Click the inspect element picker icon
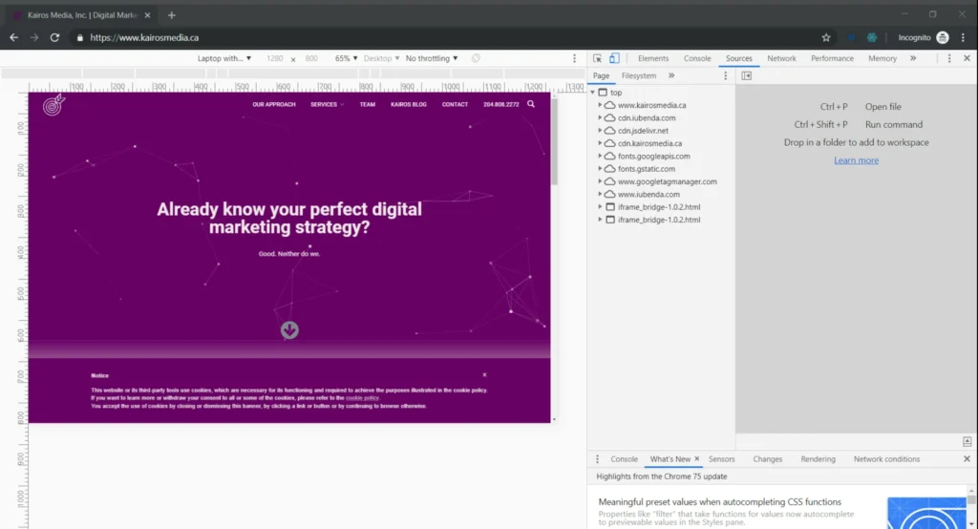The image size is (978, 529). (x=597, y=58)
